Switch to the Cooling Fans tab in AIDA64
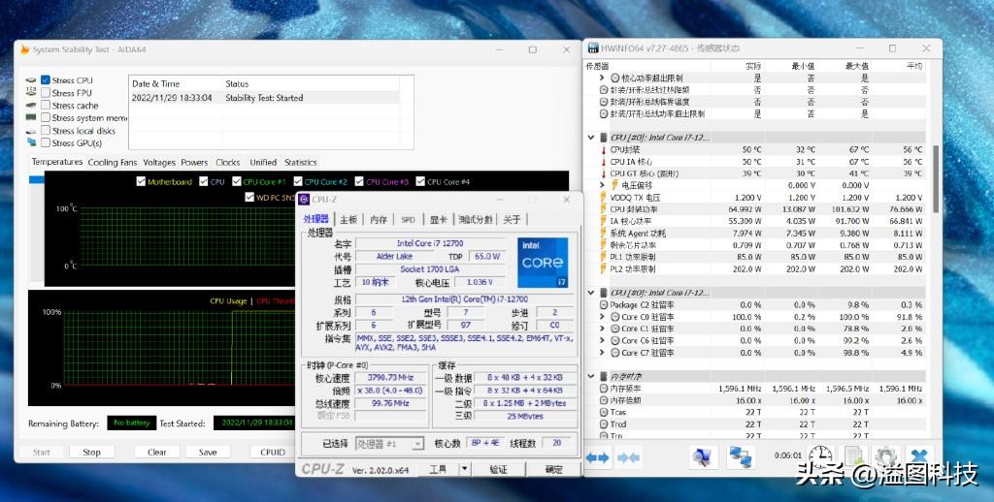The image size is (994, 502). (x=113, y=163)
